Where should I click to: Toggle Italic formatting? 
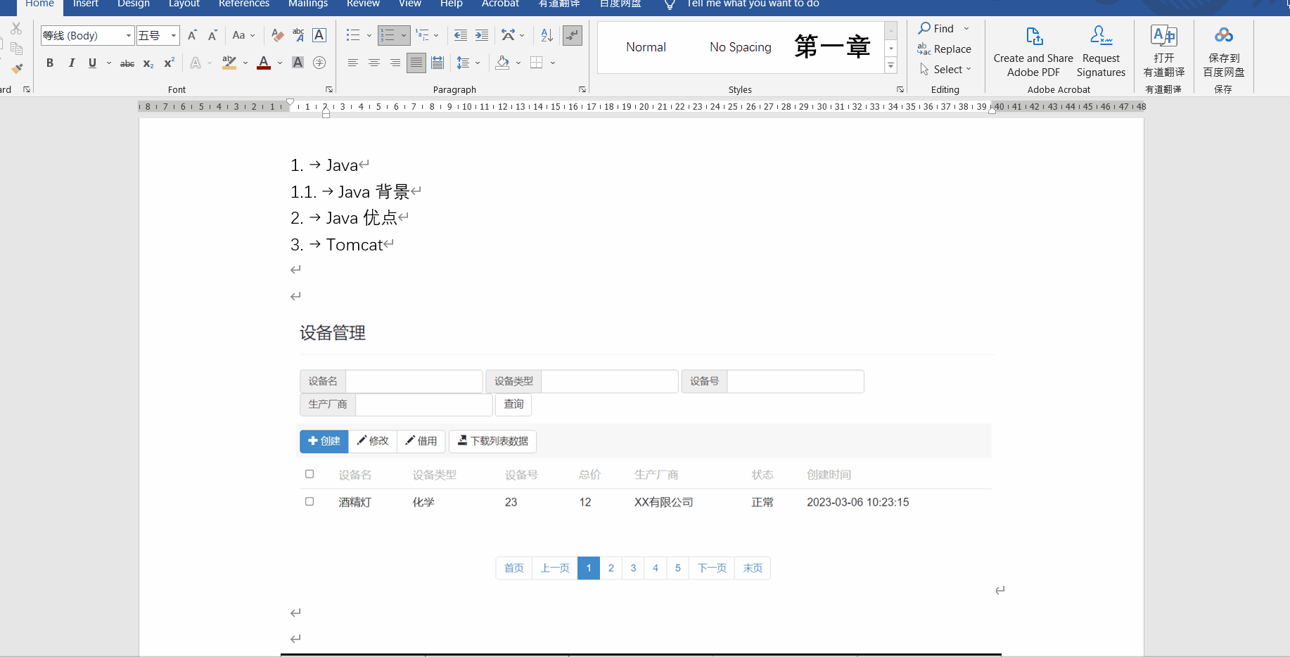pos(71,63)
